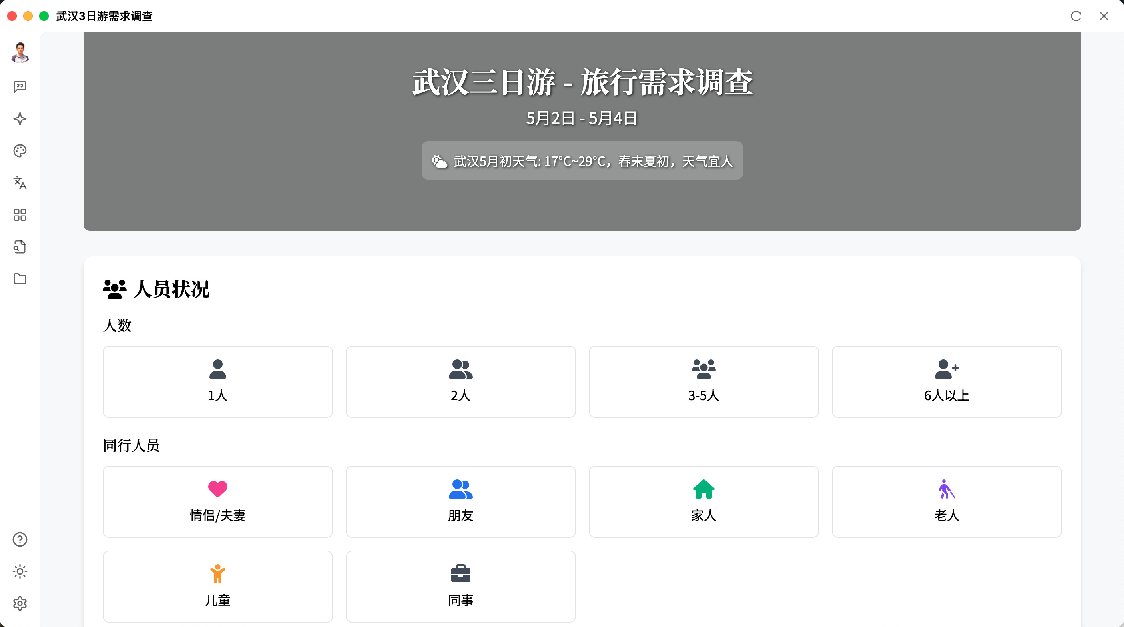The width and height of the screenshot is (1124, 627).
Task: Toggle the 同事 companion option
Action: [x=461, y=587]
